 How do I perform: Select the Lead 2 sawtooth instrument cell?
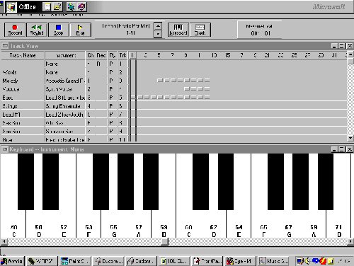click(x=65, y=115)
